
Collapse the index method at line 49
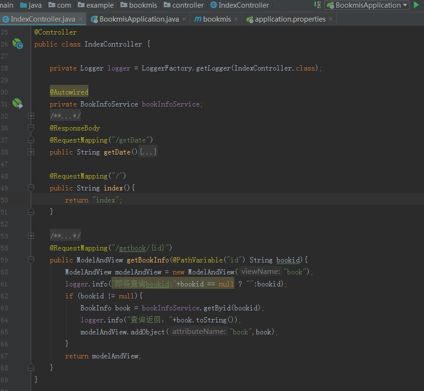(31, 188)
